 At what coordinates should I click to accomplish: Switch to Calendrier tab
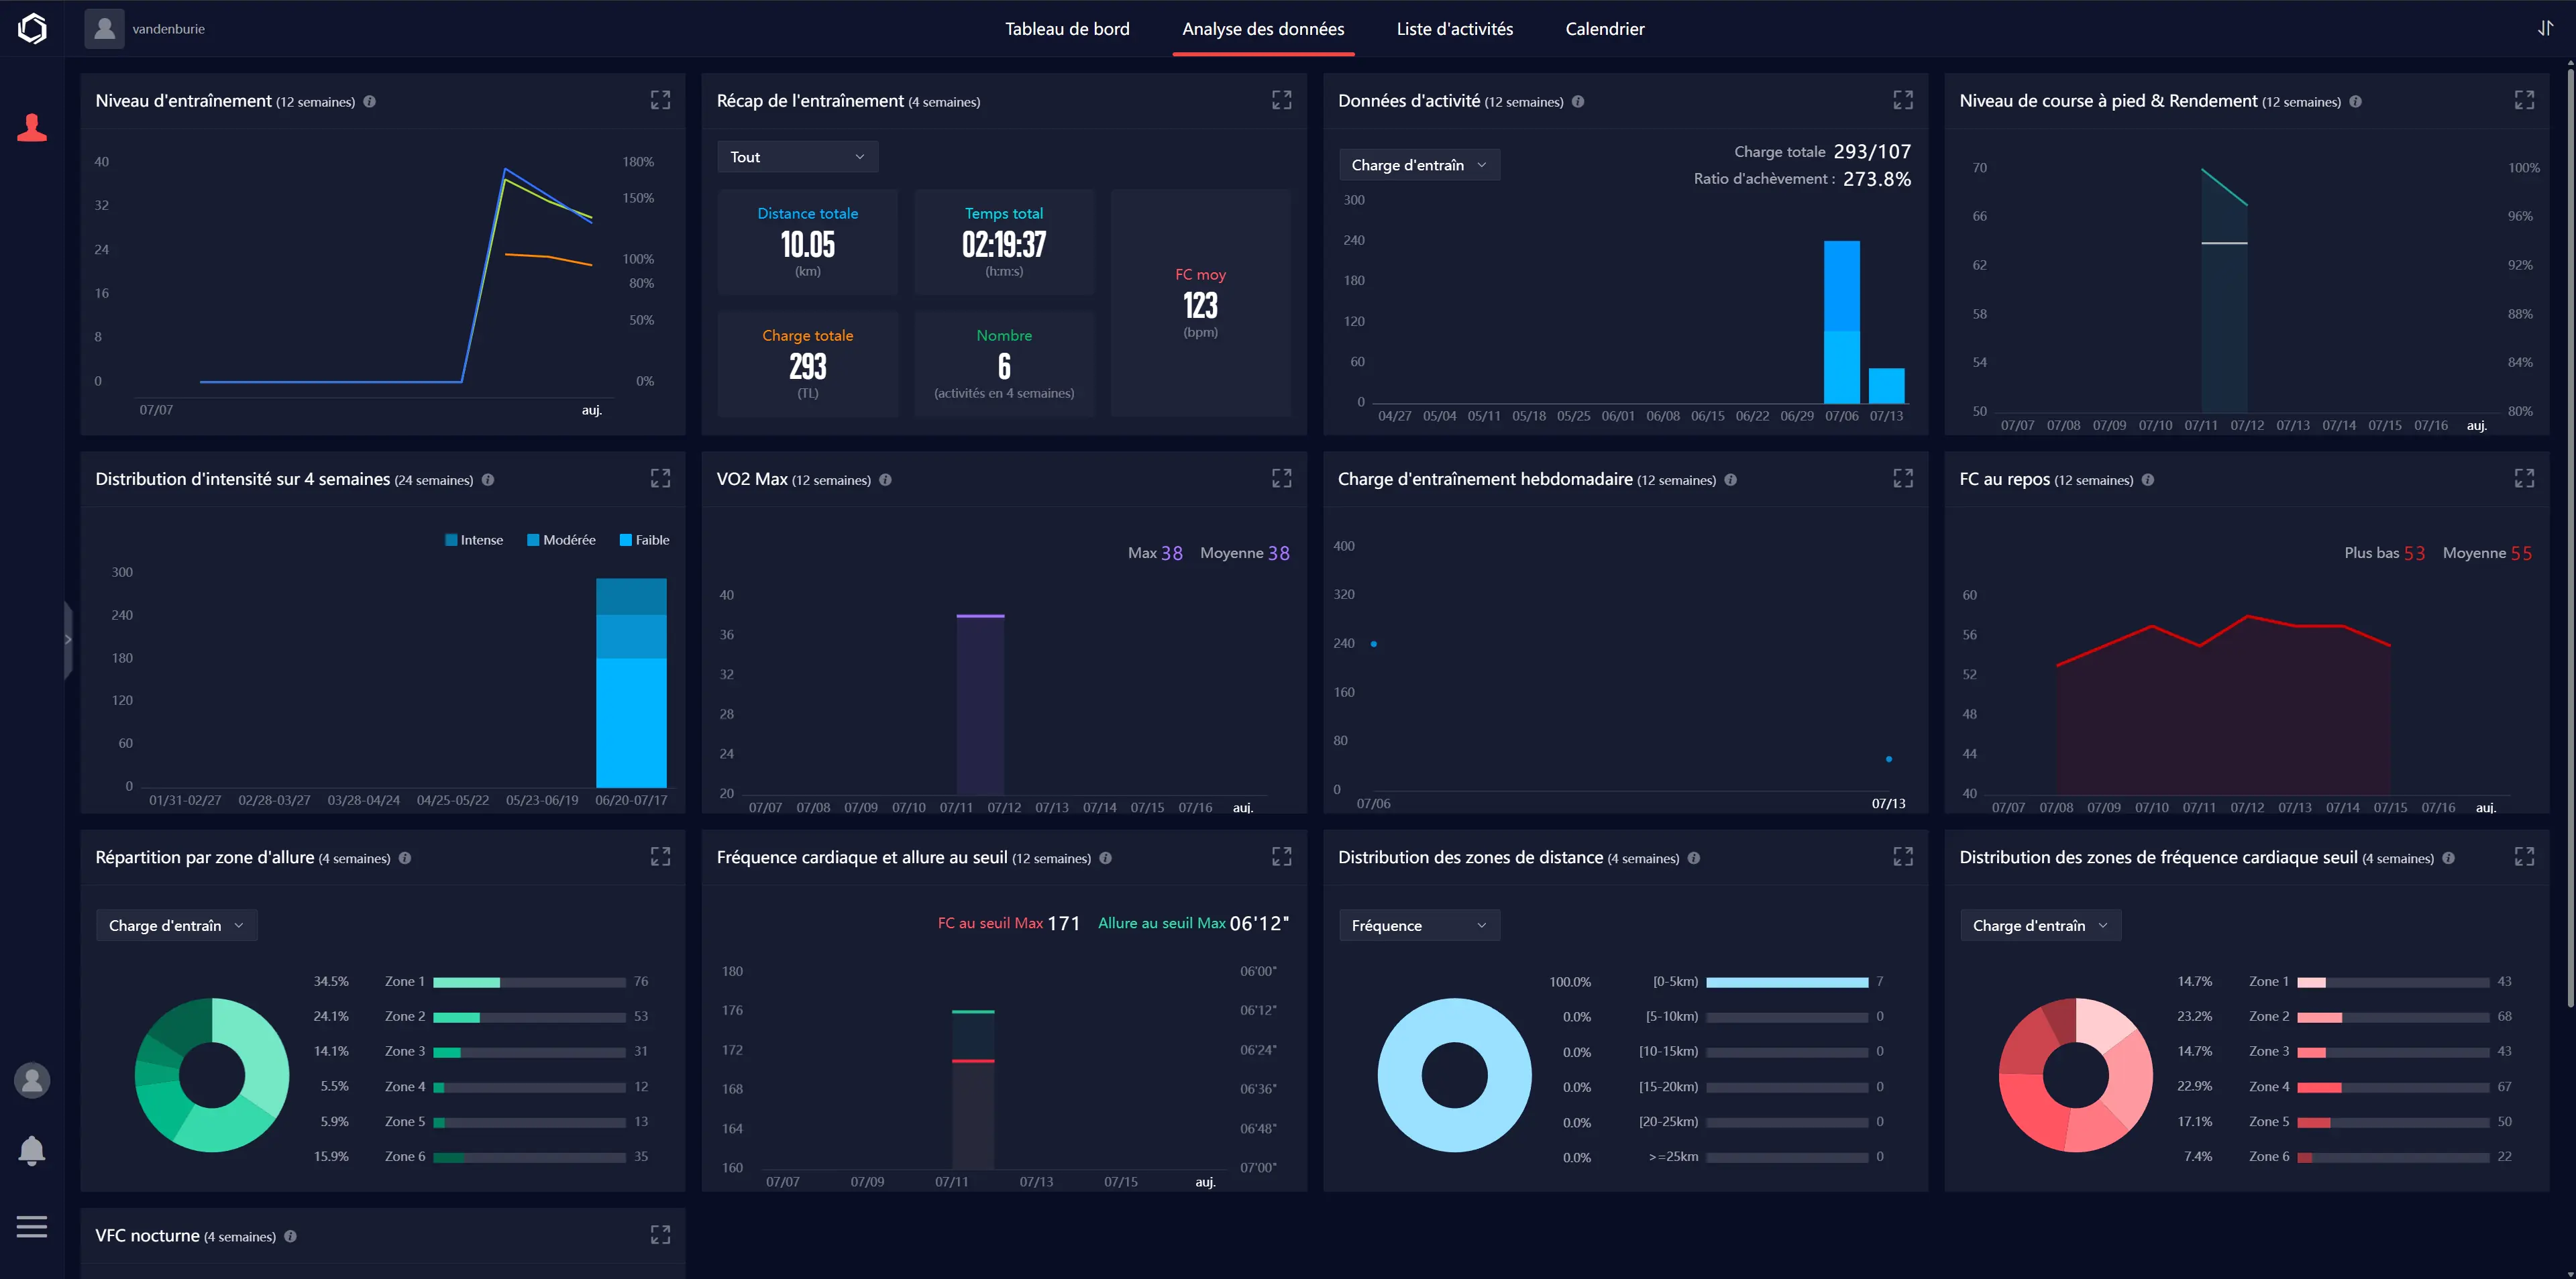tap(1604, 29)
